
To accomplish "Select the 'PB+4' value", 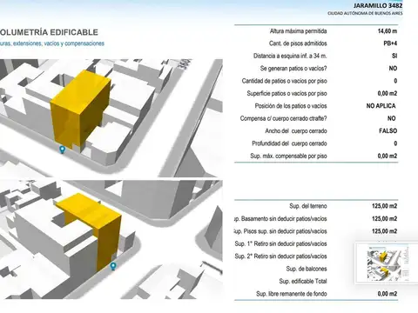I will coord(390,43).
